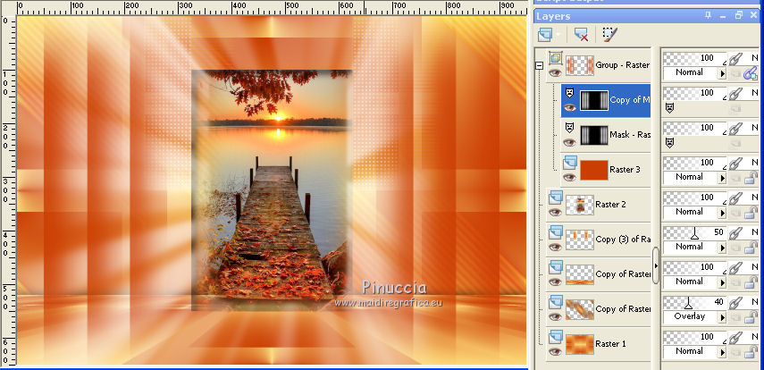Click the lock transparency icon on Copy (3) of Raster row

coord(751,248)
